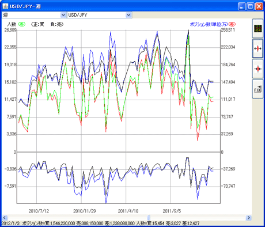Minimize the USD/JPY window
265x227 pixels.
pyautogui.click(x=242, y=6)
